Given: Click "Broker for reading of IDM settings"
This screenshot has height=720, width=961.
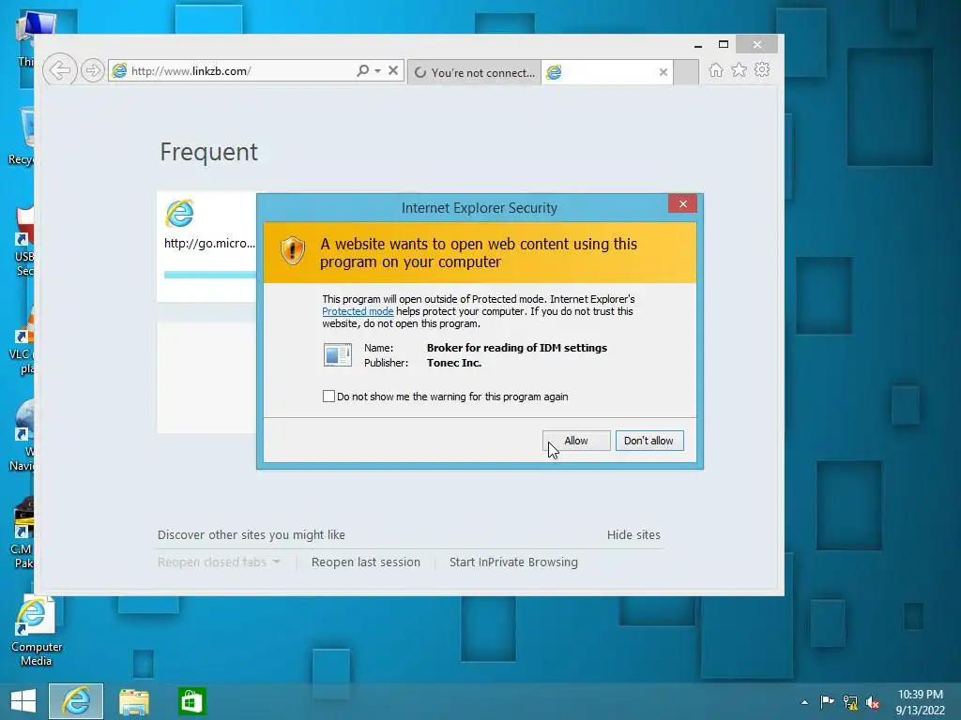Looking at the screenshot, I should (517, 348).
